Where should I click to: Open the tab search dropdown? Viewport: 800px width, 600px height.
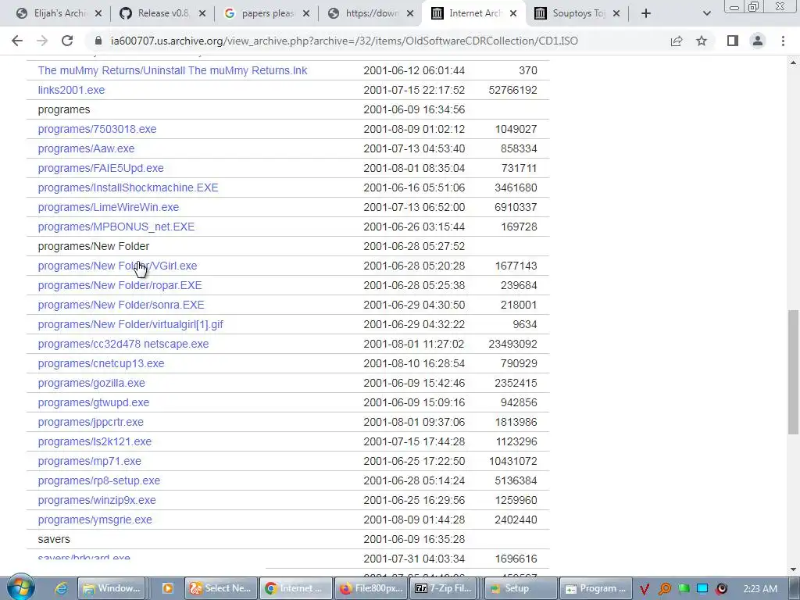[x=706, y=13]
